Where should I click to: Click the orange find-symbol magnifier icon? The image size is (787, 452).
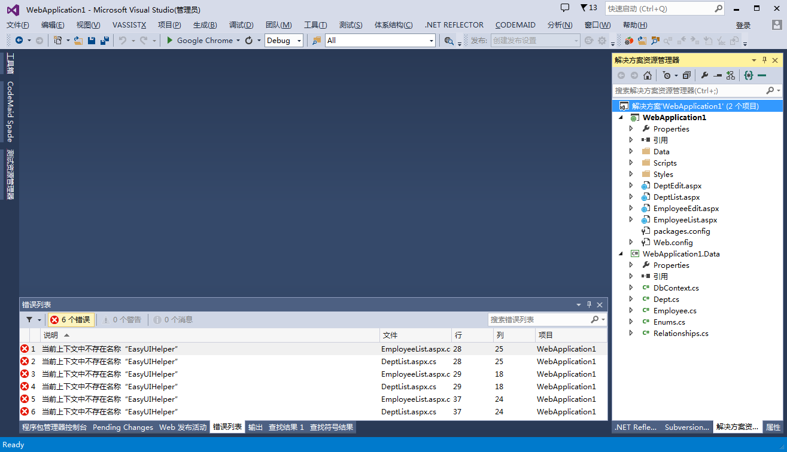655,40
